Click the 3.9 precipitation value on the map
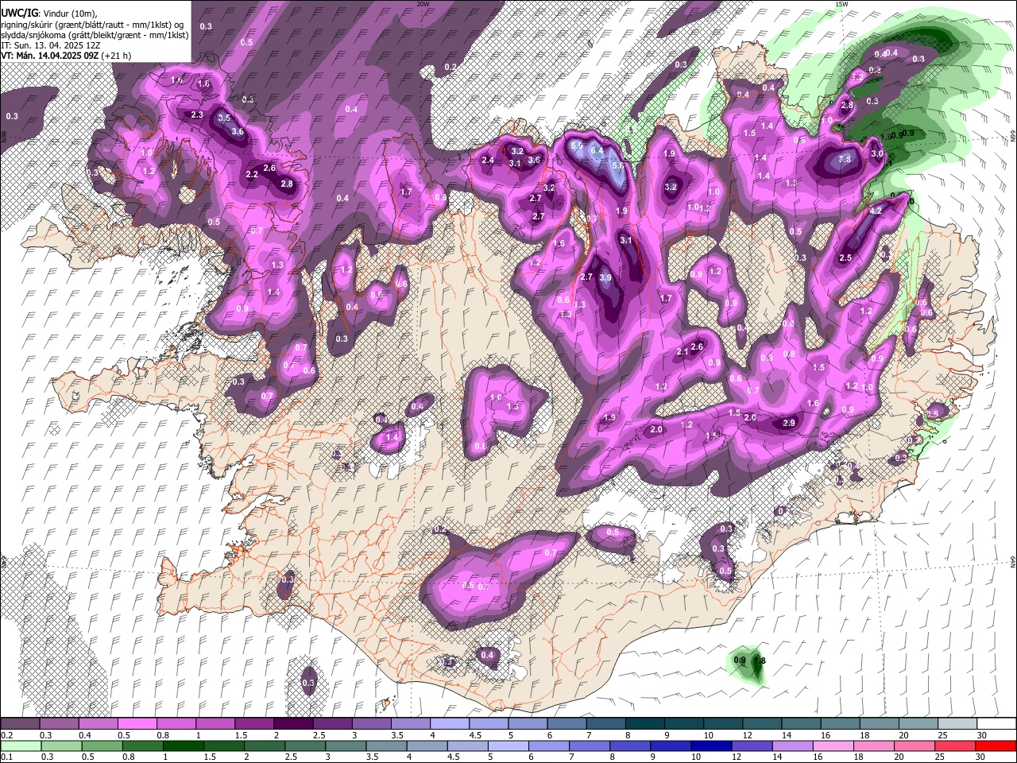This screenshot has width=1017, height=763. pos(605,277)
